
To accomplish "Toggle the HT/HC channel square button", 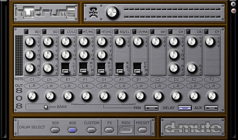I will click(98, 32).
